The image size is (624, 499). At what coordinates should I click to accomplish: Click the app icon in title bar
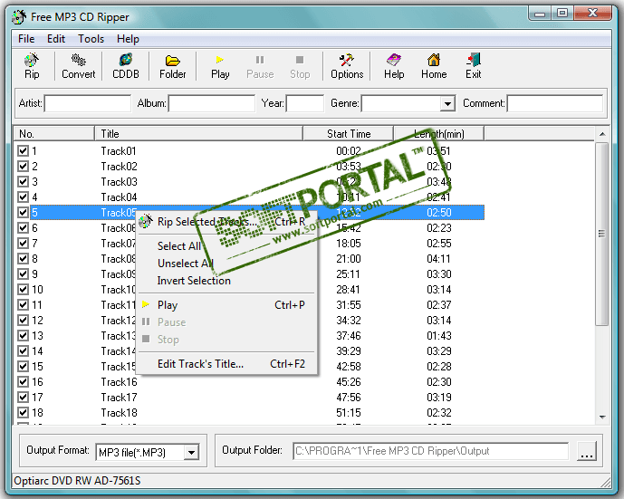click(19, 17)
